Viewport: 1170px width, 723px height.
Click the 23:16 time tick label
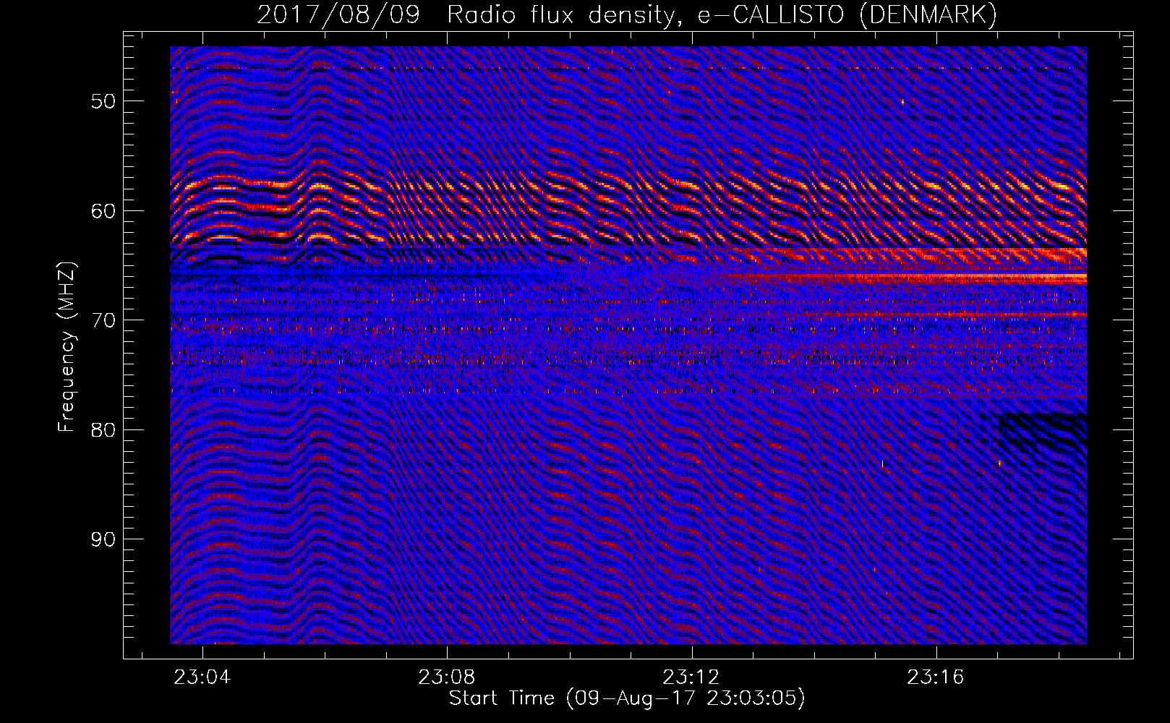[936, 677]
